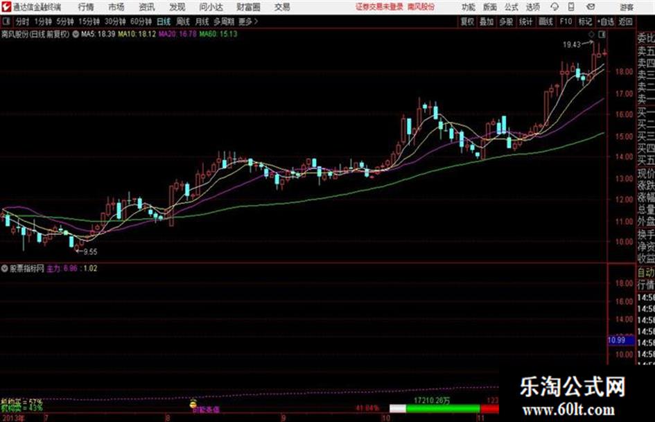Click the MA20: 16.78 indicator value

[x=177, y=34]
